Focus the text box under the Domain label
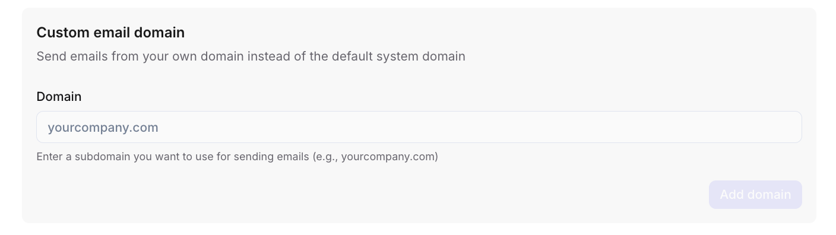The height and width of the screenshot is (235, 836). click(419, 127)
